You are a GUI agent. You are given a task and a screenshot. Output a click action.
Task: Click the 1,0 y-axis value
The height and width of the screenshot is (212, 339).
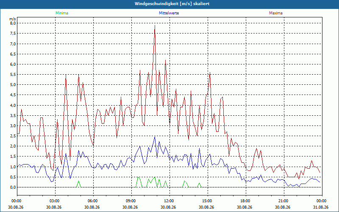(13, 167)
